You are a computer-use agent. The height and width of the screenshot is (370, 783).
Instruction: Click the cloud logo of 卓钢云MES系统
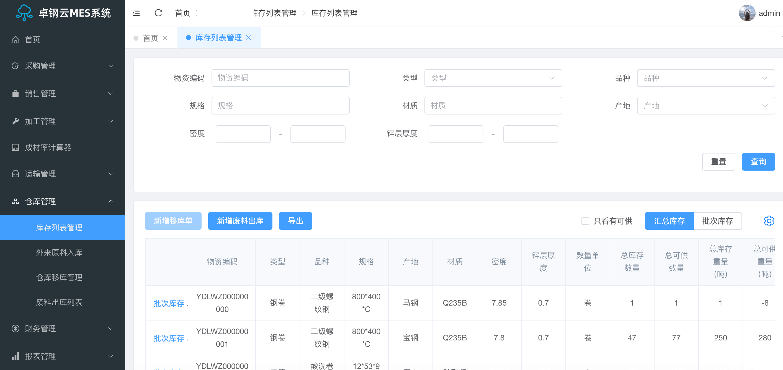pyautogui.click(x=24, y=13)
